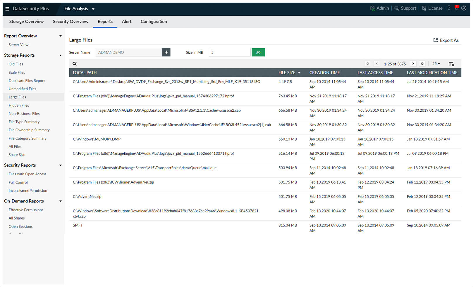Collapse the Storage Reports section
Viewport: 473px width, 287px height.
(61, 55)
